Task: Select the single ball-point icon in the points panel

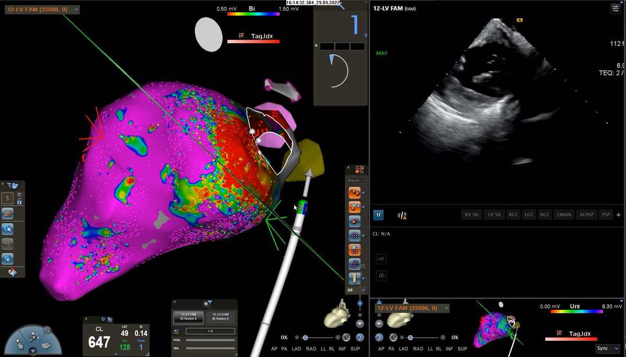Action: tap(354, 221)
